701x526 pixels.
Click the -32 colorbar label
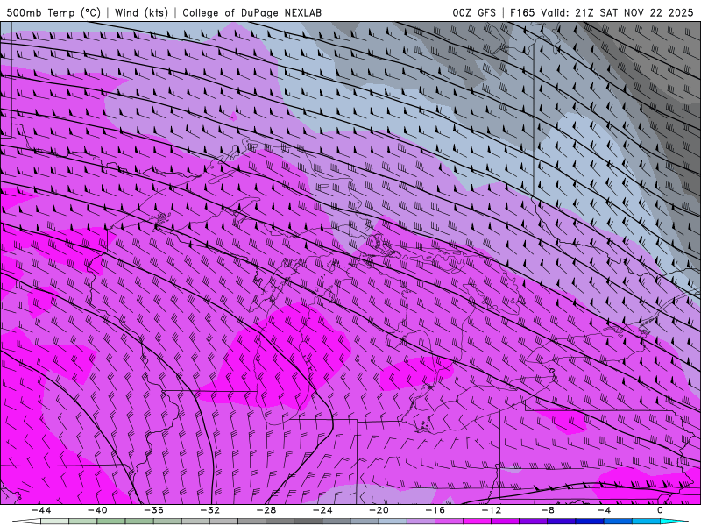pyautogui.click(x=209, y=510)
